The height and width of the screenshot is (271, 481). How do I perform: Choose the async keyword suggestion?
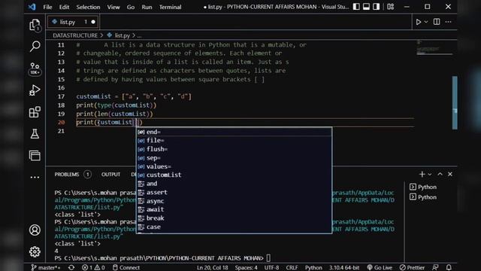pos(234,201)
